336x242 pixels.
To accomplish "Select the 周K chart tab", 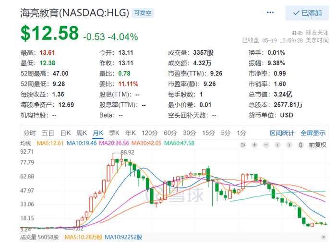I will point(82,133).
